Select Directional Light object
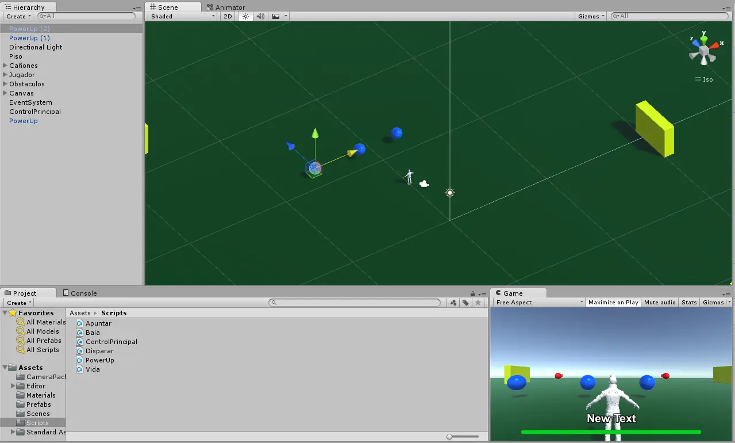The width and height of the screenshot is (735, 443). [x=71, y=47]
